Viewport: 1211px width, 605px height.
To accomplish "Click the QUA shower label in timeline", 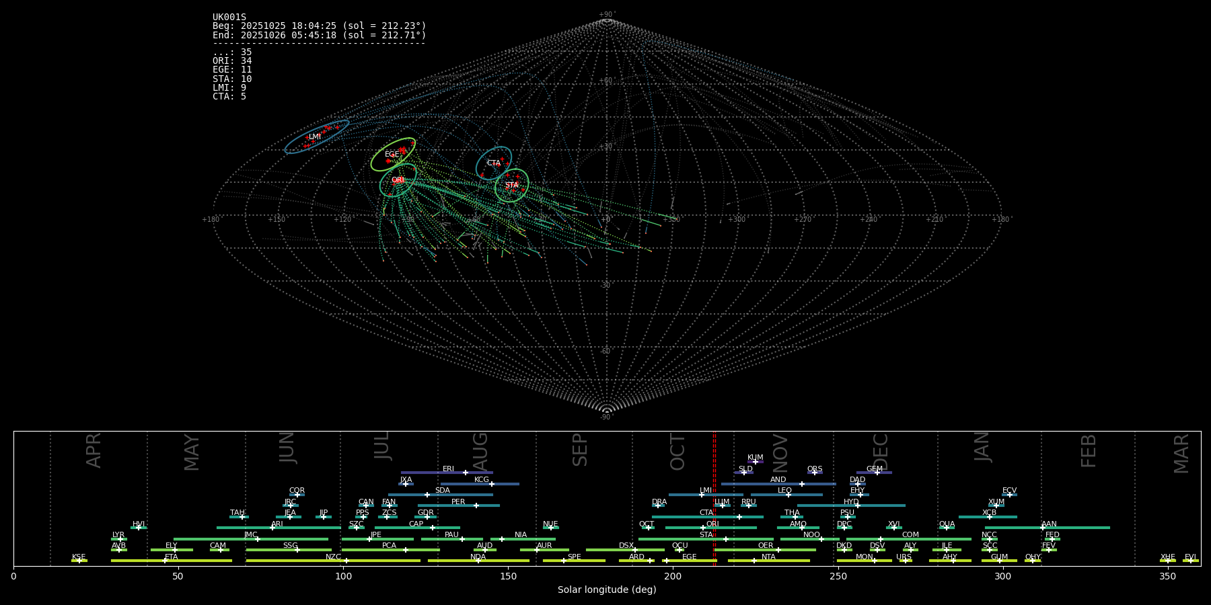I will point(947,524).
